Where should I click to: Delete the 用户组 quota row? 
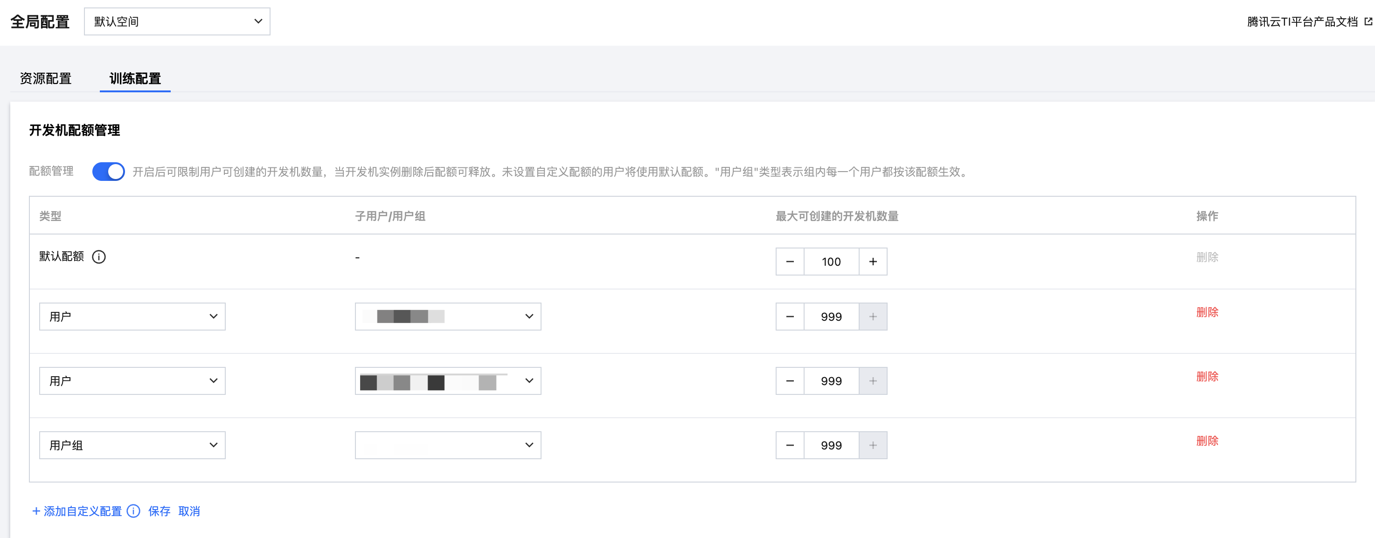[1207, 441]
